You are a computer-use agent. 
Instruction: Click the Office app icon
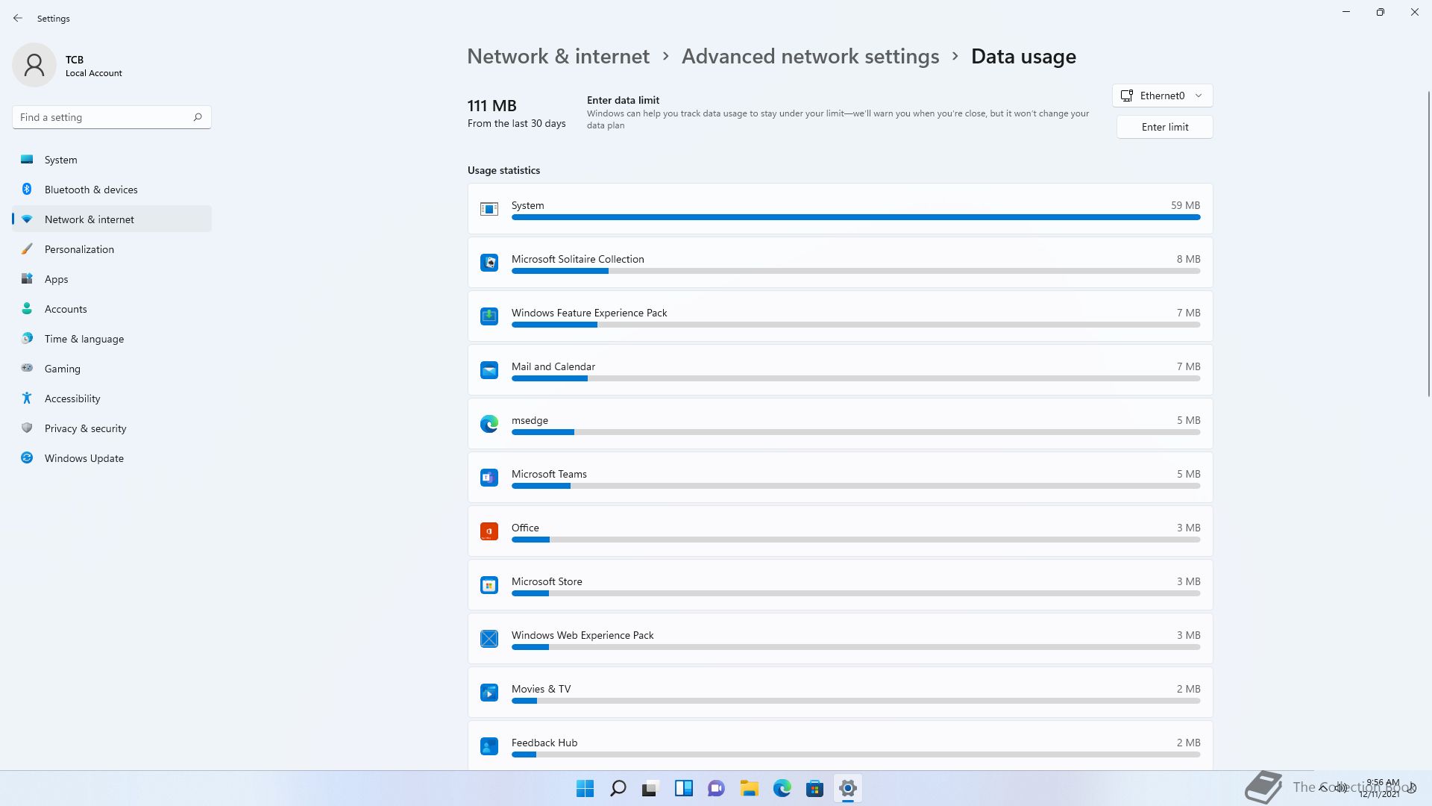[x=489, y=531]
